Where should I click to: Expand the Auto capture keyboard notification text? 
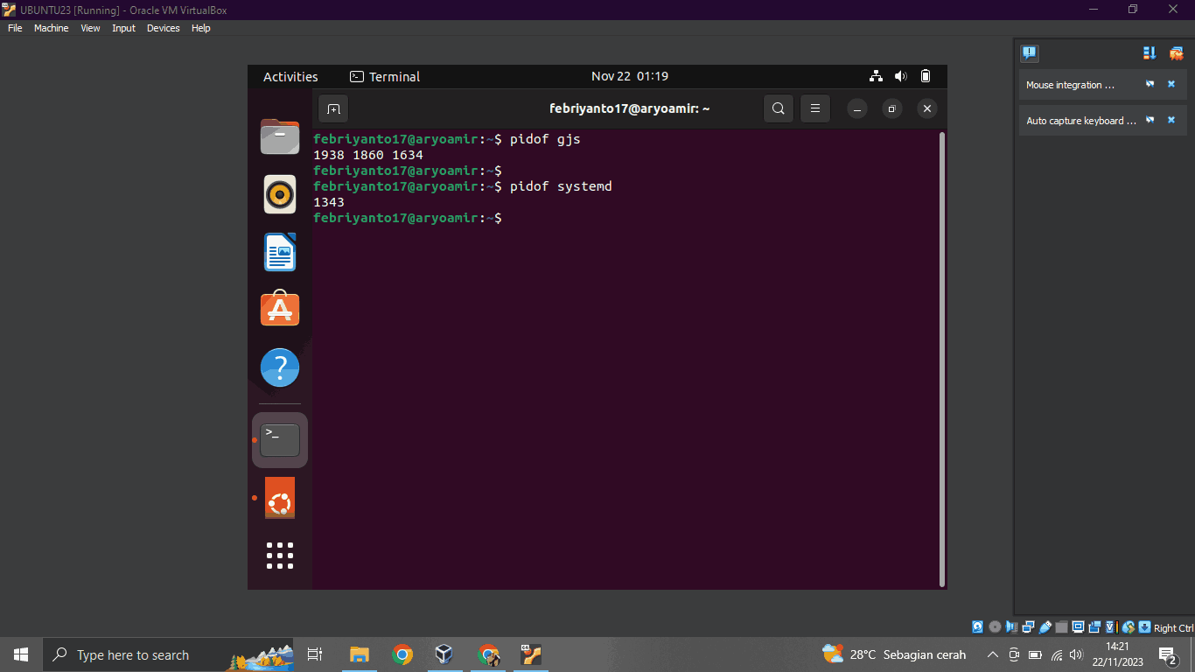click(1081, 121)
